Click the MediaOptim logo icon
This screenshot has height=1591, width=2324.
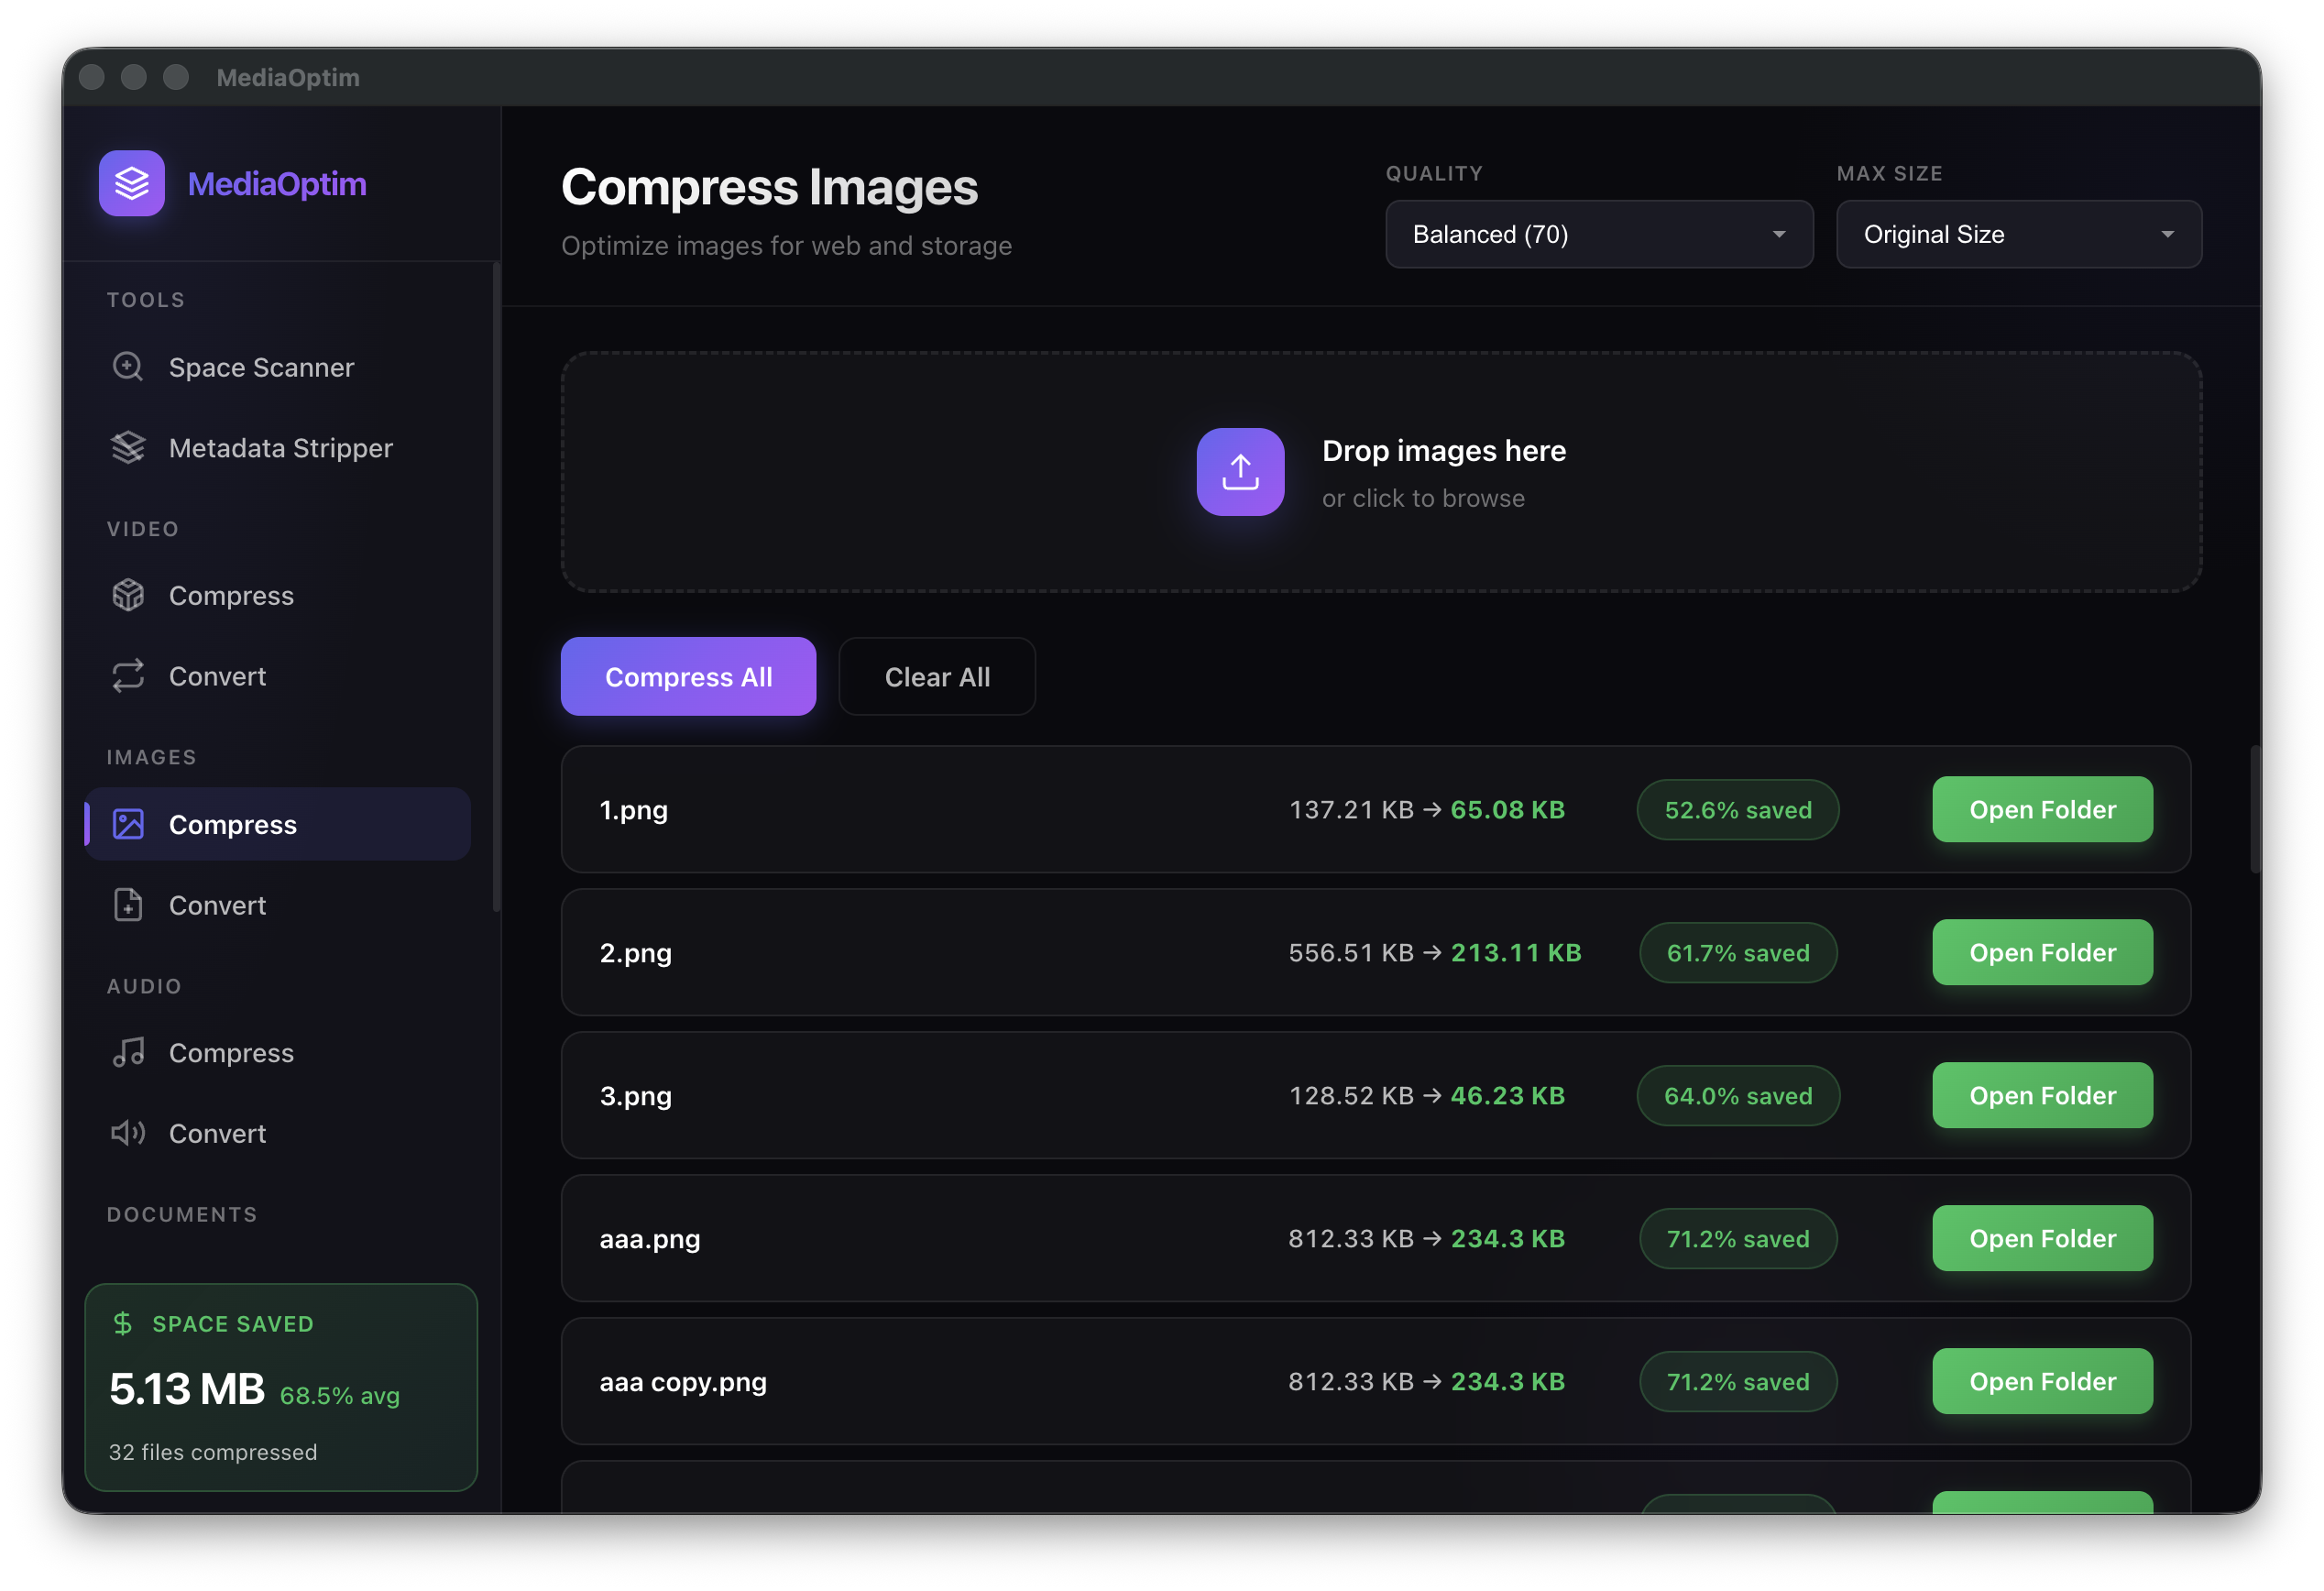click(131, 183)
